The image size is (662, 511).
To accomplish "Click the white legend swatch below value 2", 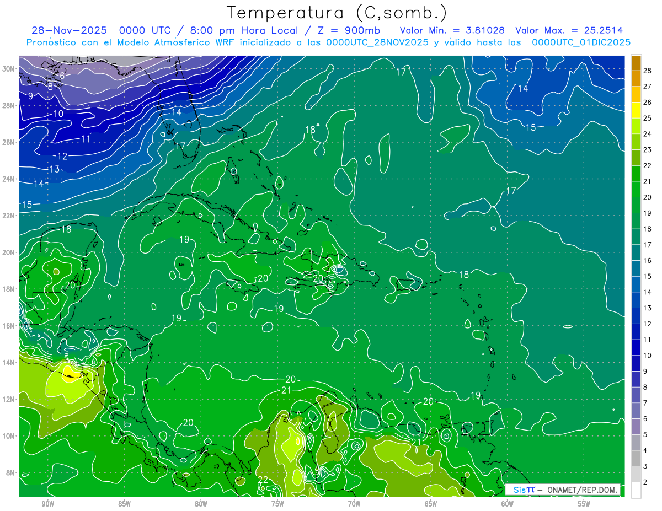I will point(637,490).
